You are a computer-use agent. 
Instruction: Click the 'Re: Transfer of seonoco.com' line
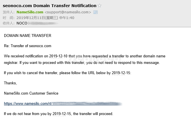point(28,46)
